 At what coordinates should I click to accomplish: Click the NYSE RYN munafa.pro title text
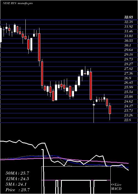click(18, 3)
